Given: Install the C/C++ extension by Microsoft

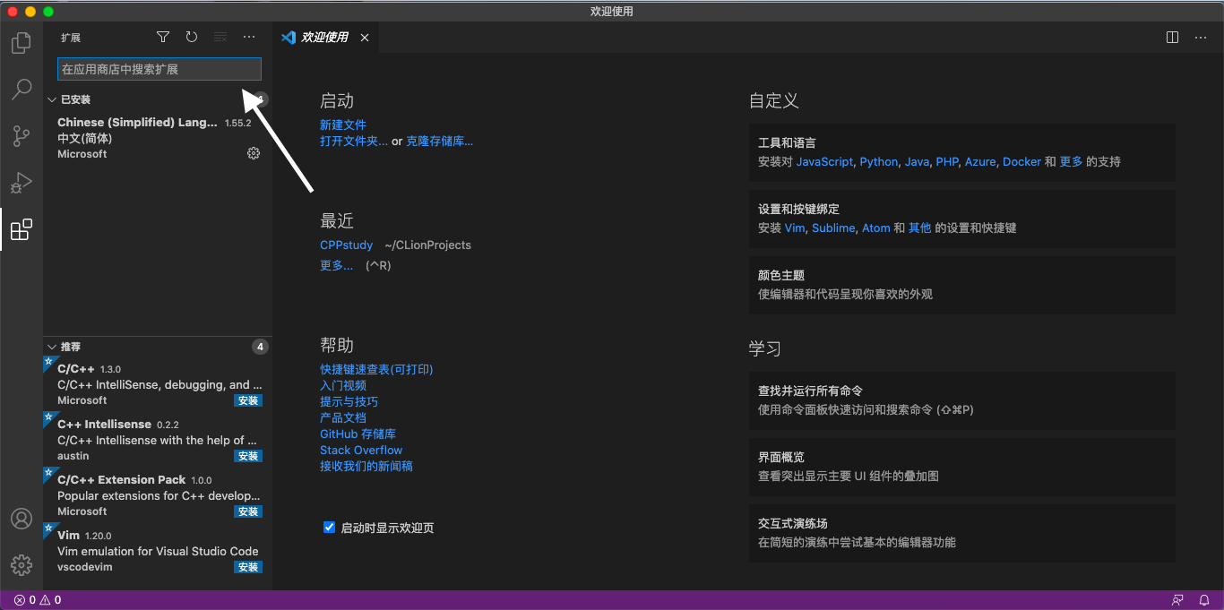Looking at the screenshot, I should (x=247, y=400).
